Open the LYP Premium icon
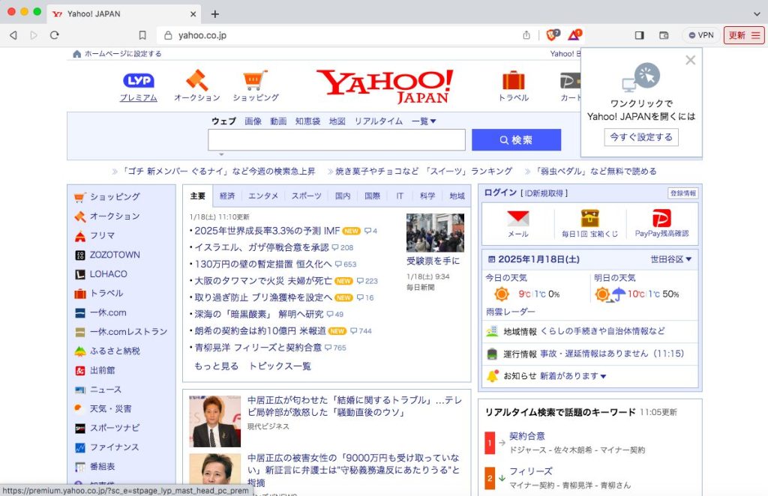This screenshot has width=768, height=496. [139, 81]
